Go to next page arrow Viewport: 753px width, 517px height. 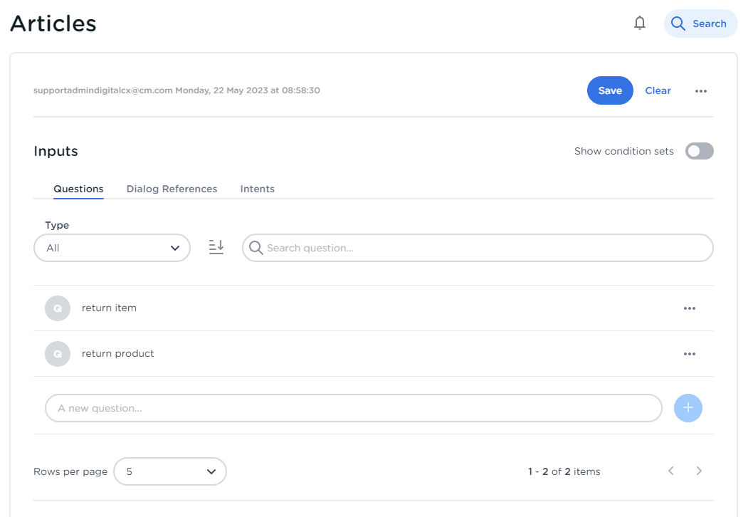point(699,471)
